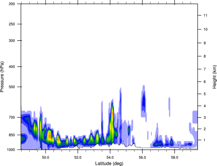Viewport: 217px width, 166px height.
Task: Click the 3 km height label
Action: 205,117
